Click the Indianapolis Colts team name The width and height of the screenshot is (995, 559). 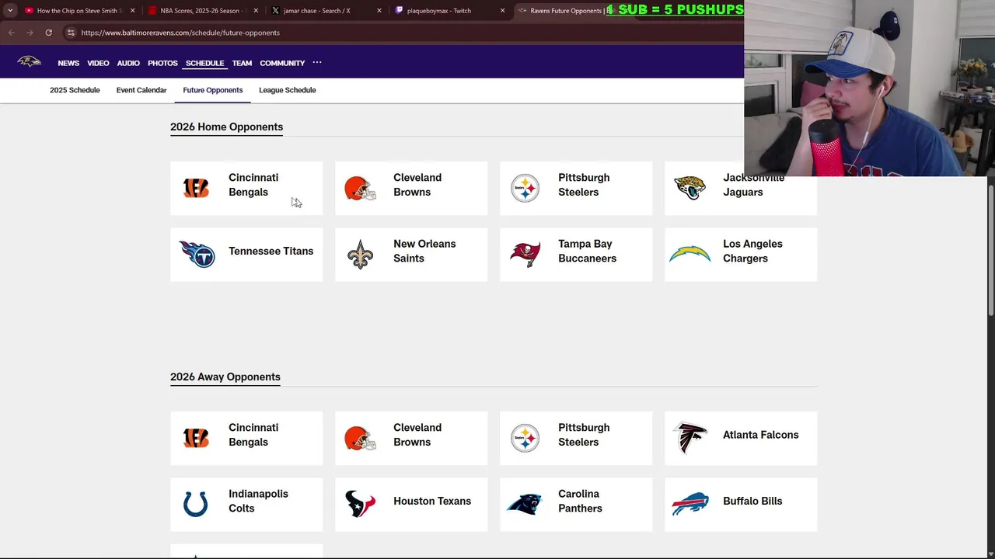point(258,501)
